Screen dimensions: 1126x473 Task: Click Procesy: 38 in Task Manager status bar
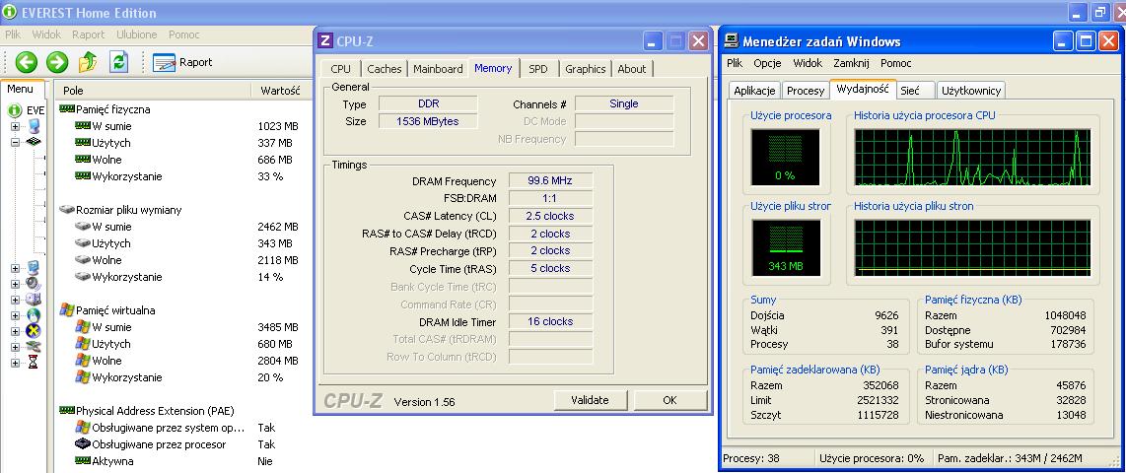coord(751,458)
